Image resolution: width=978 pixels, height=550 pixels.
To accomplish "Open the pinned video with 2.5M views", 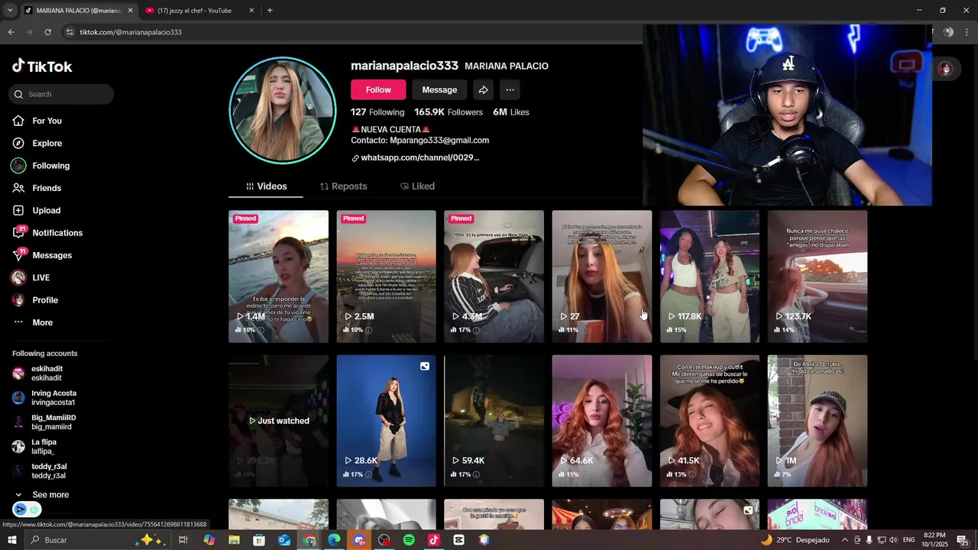I will 386,277.
